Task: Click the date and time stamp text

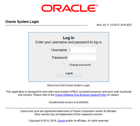Action: pos(114,25)
